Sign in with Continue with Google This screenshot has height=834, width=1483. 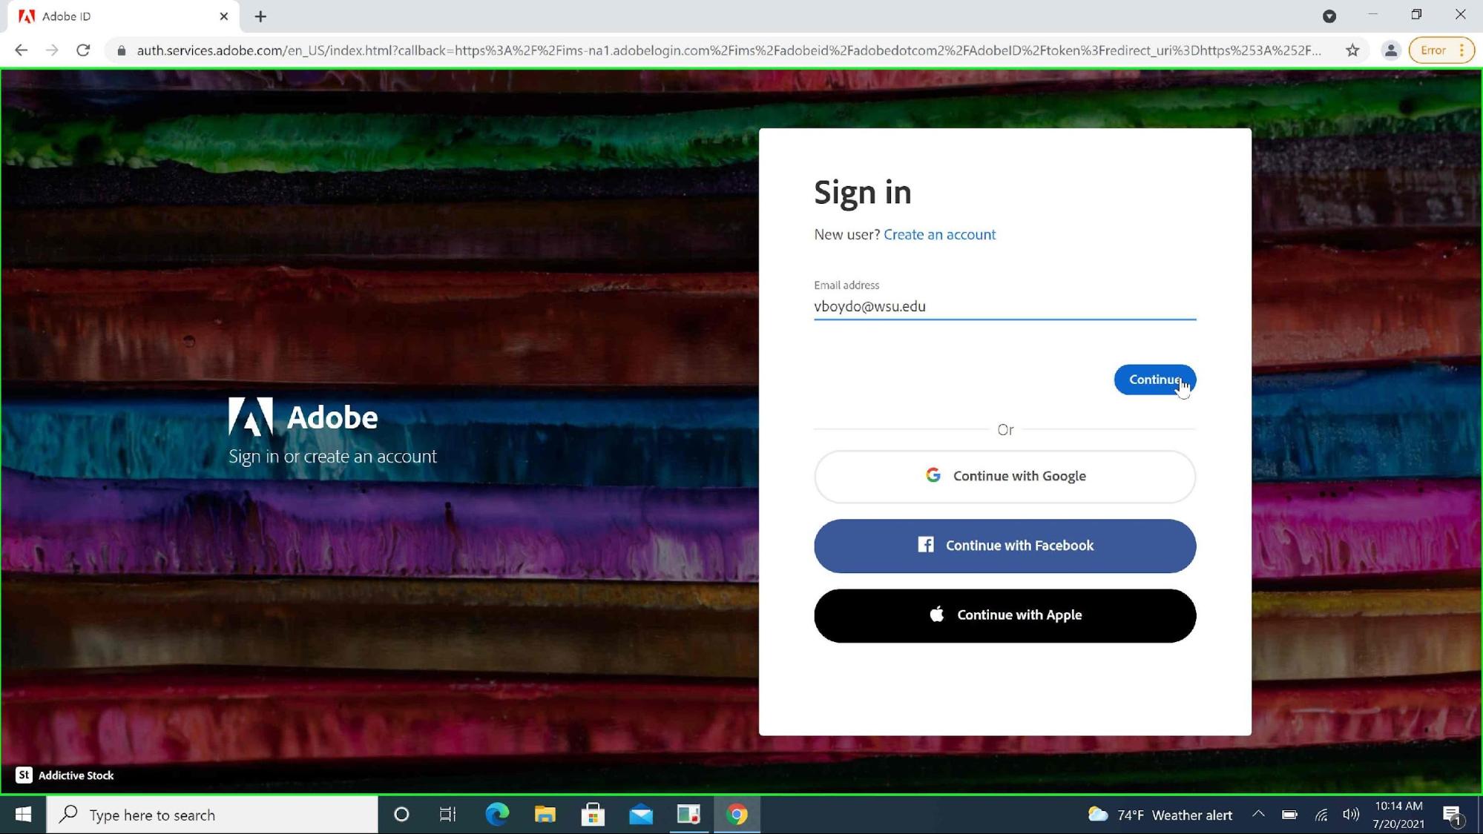pos(1004,476)
